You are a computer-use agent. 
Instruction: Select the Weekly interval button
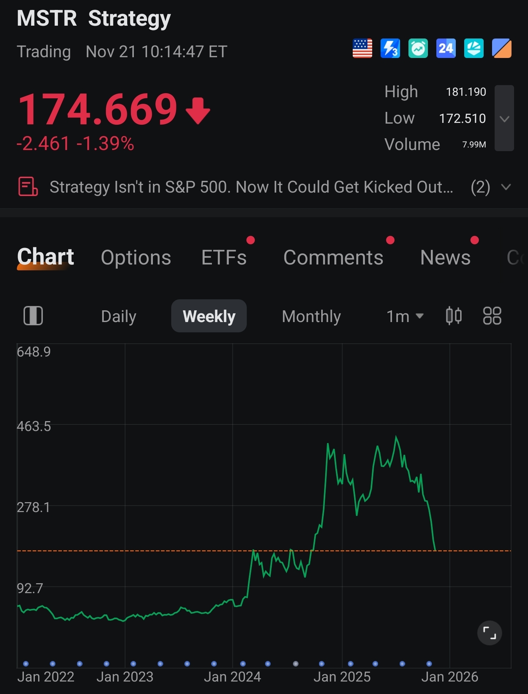pyautogui.click(x=209, y=316)
